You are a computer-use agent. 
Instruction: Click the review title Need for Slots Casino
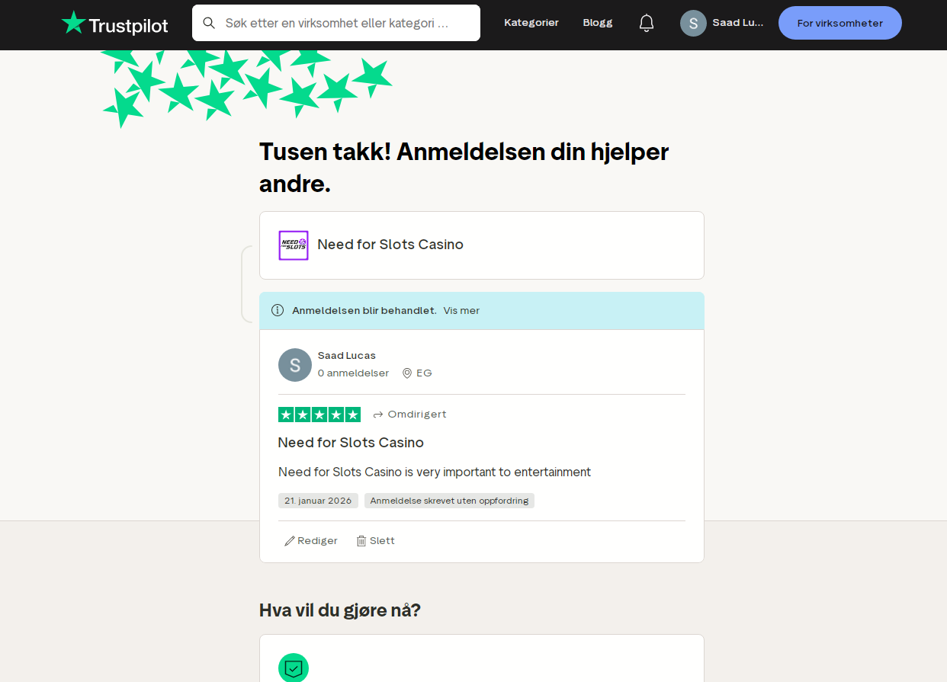(351, 443)
